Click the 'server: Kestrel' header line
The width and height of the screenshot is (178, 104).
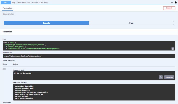coord(21,96)
